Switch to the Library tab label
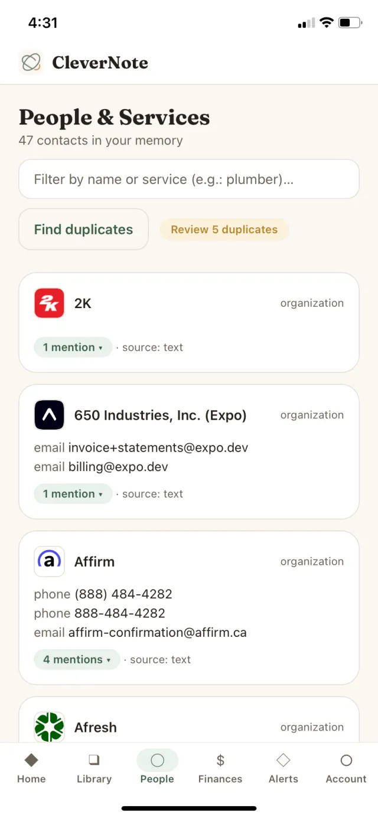378x818 pixels. 94,779
